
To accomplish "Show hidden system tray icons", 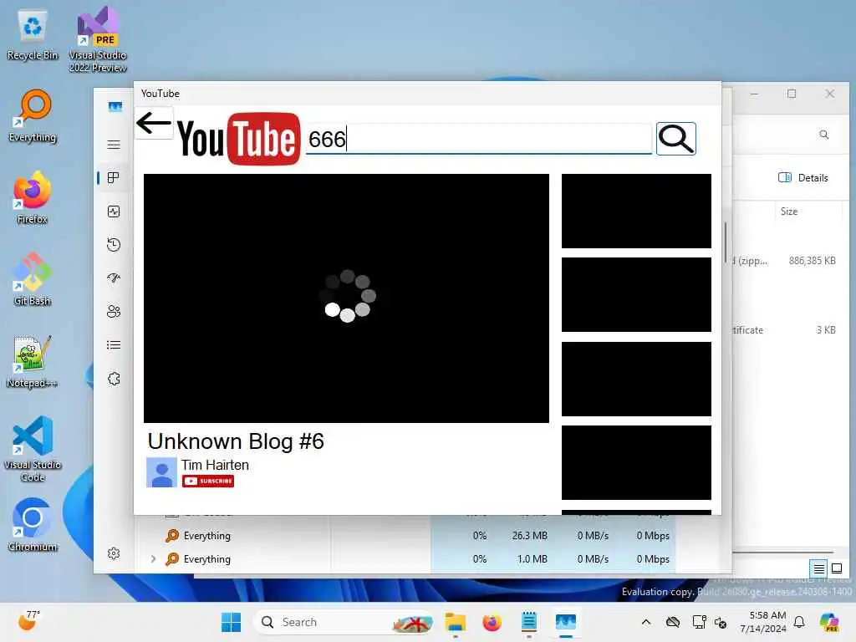I will point(646,622).
